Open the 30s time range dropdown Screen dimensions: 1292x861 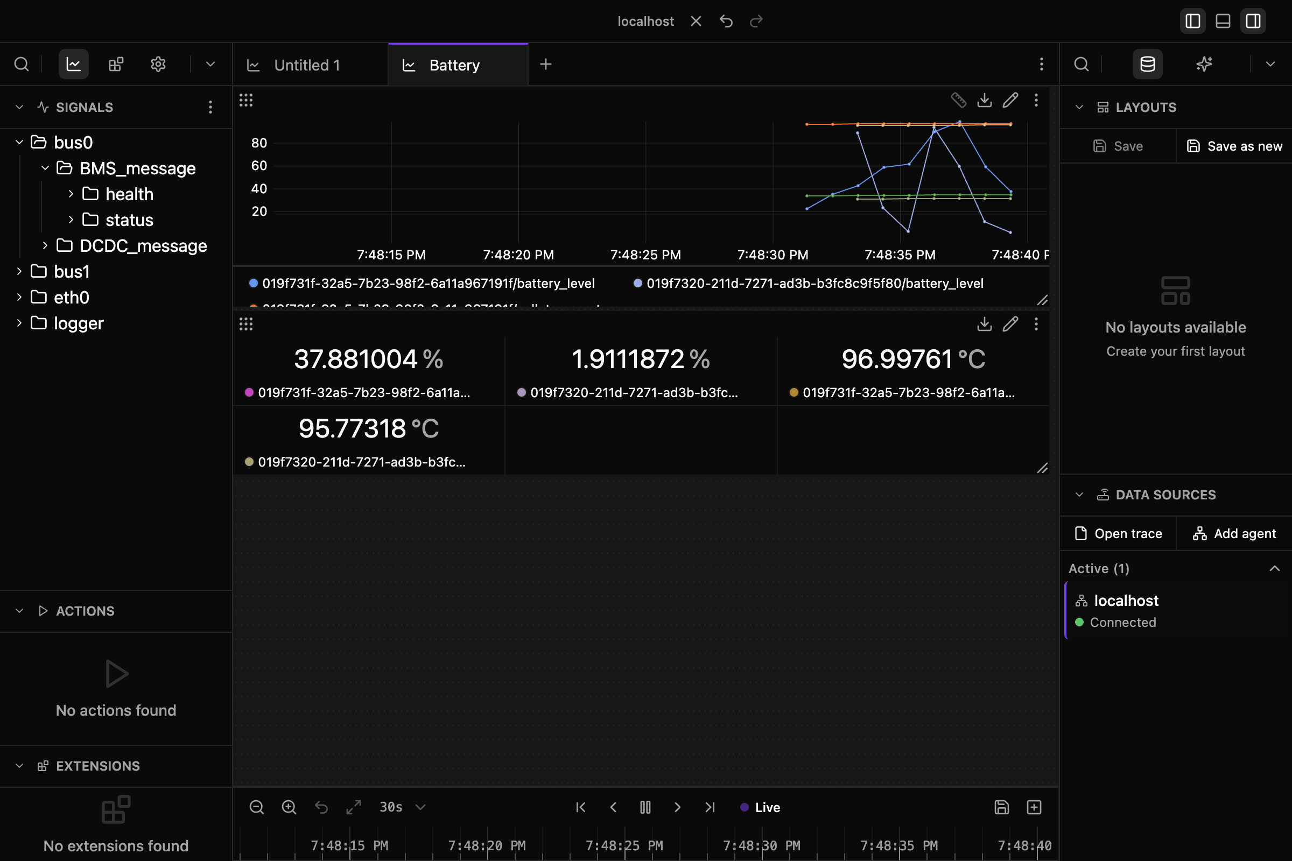tap(403, 807)
